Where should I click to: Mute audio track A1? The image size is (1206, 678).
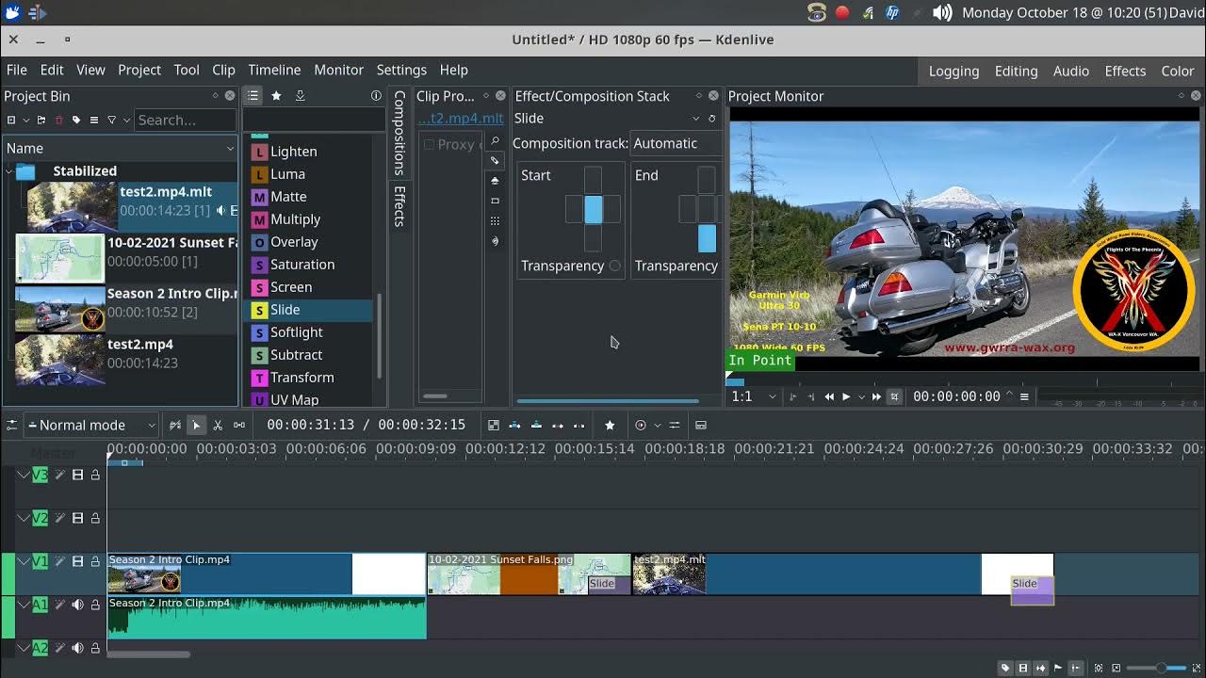pos(77,605)
